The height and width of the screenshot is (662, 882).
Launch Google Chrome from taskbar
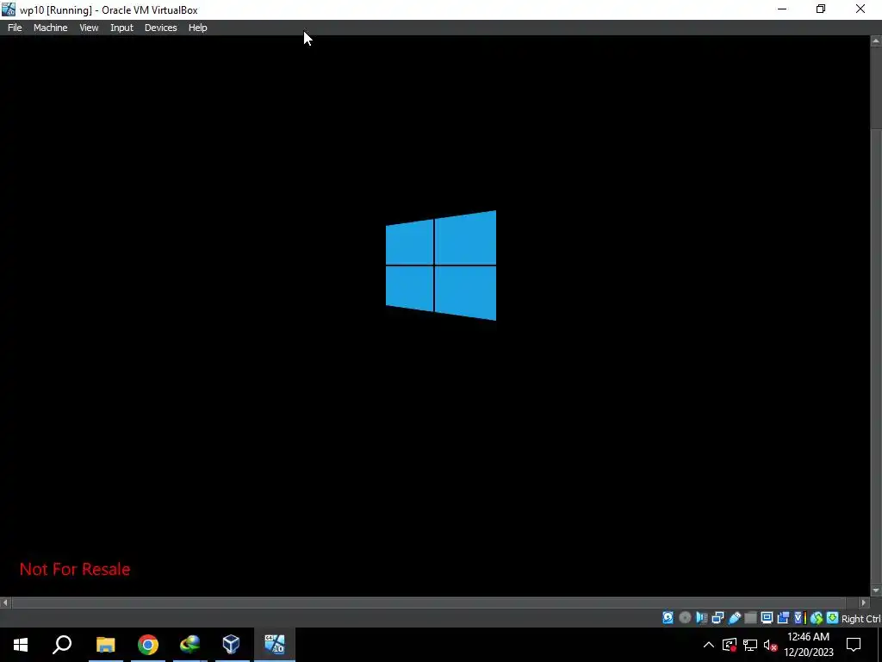tap(148, 645)
